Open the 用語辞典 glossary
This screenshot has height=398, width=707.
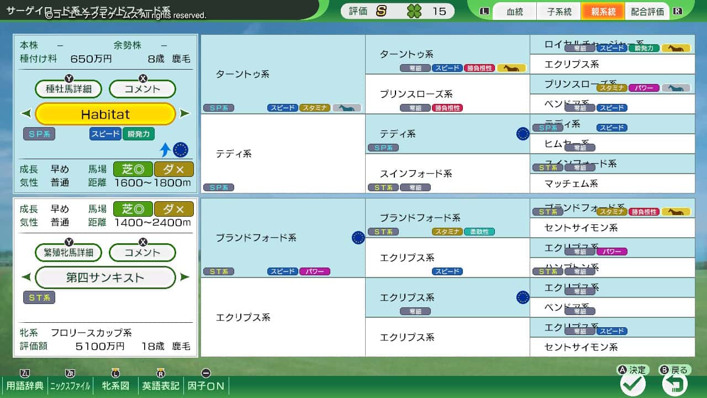[x=24, y=385]
